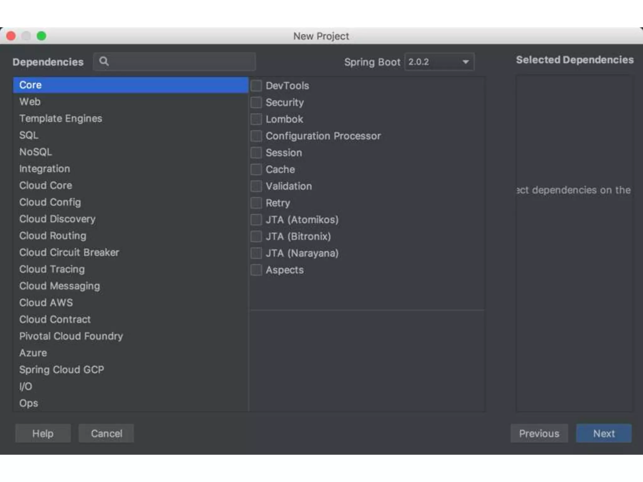This screenshot has height=482, width=643.
Task: Check the Lombok dependency
Action: (x=256, y=119)
